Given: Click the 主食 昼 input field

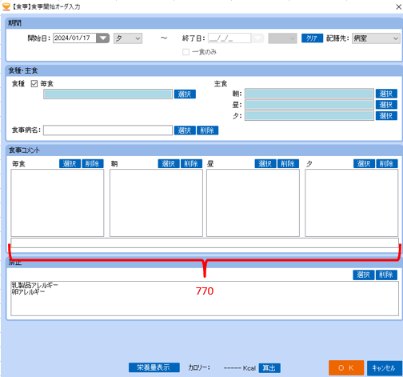Looking at the screenshot, I should coord(309,105).
